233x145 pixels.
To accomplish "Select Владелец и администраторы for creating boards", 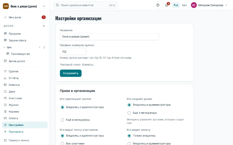I will tap(129, 105).
